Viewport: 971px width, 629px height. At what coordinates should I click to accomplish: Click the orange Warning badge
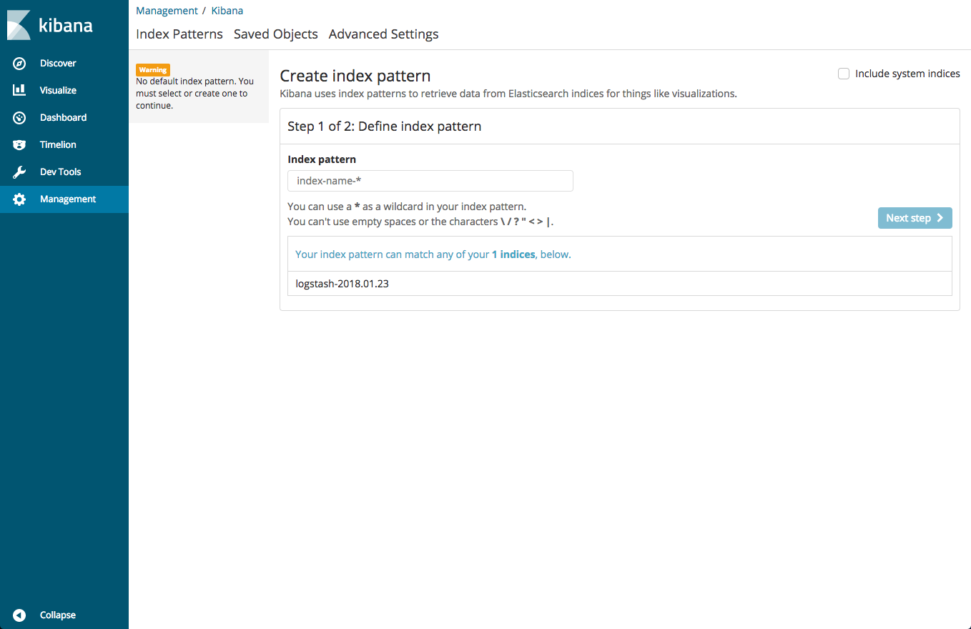tap(153, 70)
